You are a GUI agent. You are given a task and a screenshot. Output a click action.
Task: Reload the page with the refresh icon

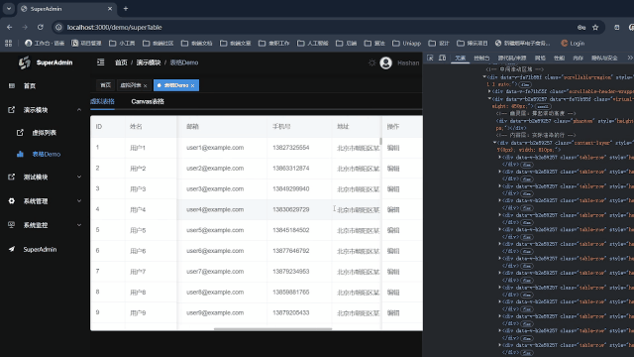pyautogui.click(x=40, y=27)
